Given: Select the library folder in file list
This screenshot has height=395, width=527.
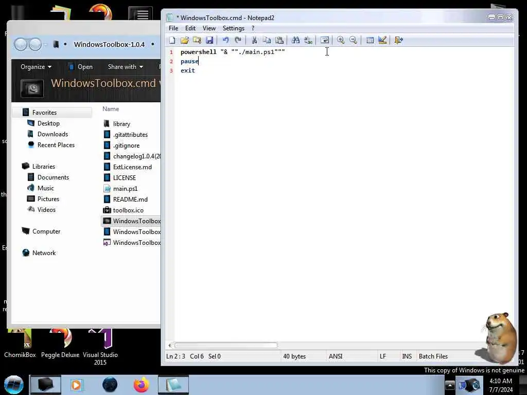Looking at the screenshot, I should tap(121, 124).
